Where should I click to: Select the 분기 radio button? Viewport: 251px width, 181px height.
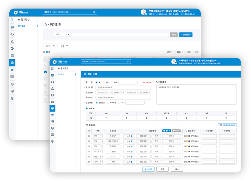(104, 83)
